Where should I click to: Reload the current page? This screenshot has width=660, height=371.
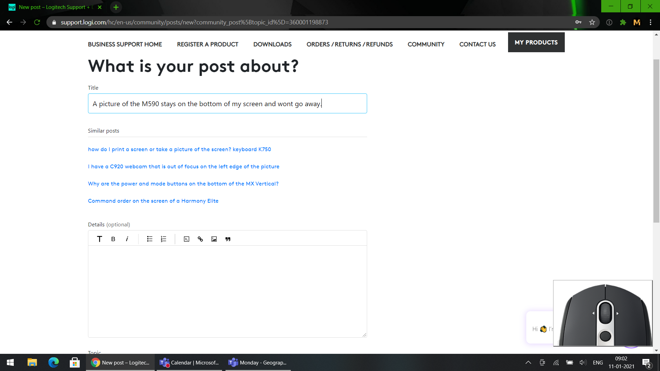point(37,22)
